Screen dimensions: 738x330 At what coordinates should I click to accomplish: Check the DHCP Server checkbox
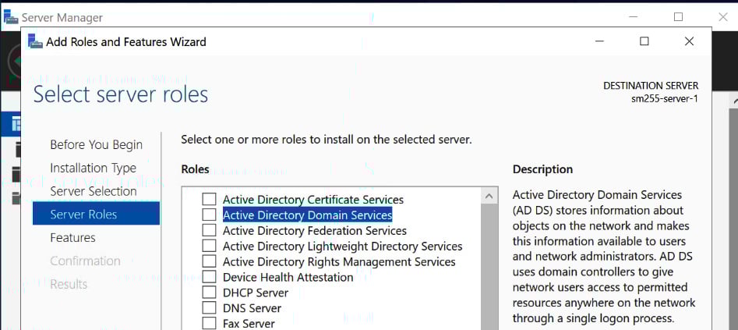pos(209,293)
